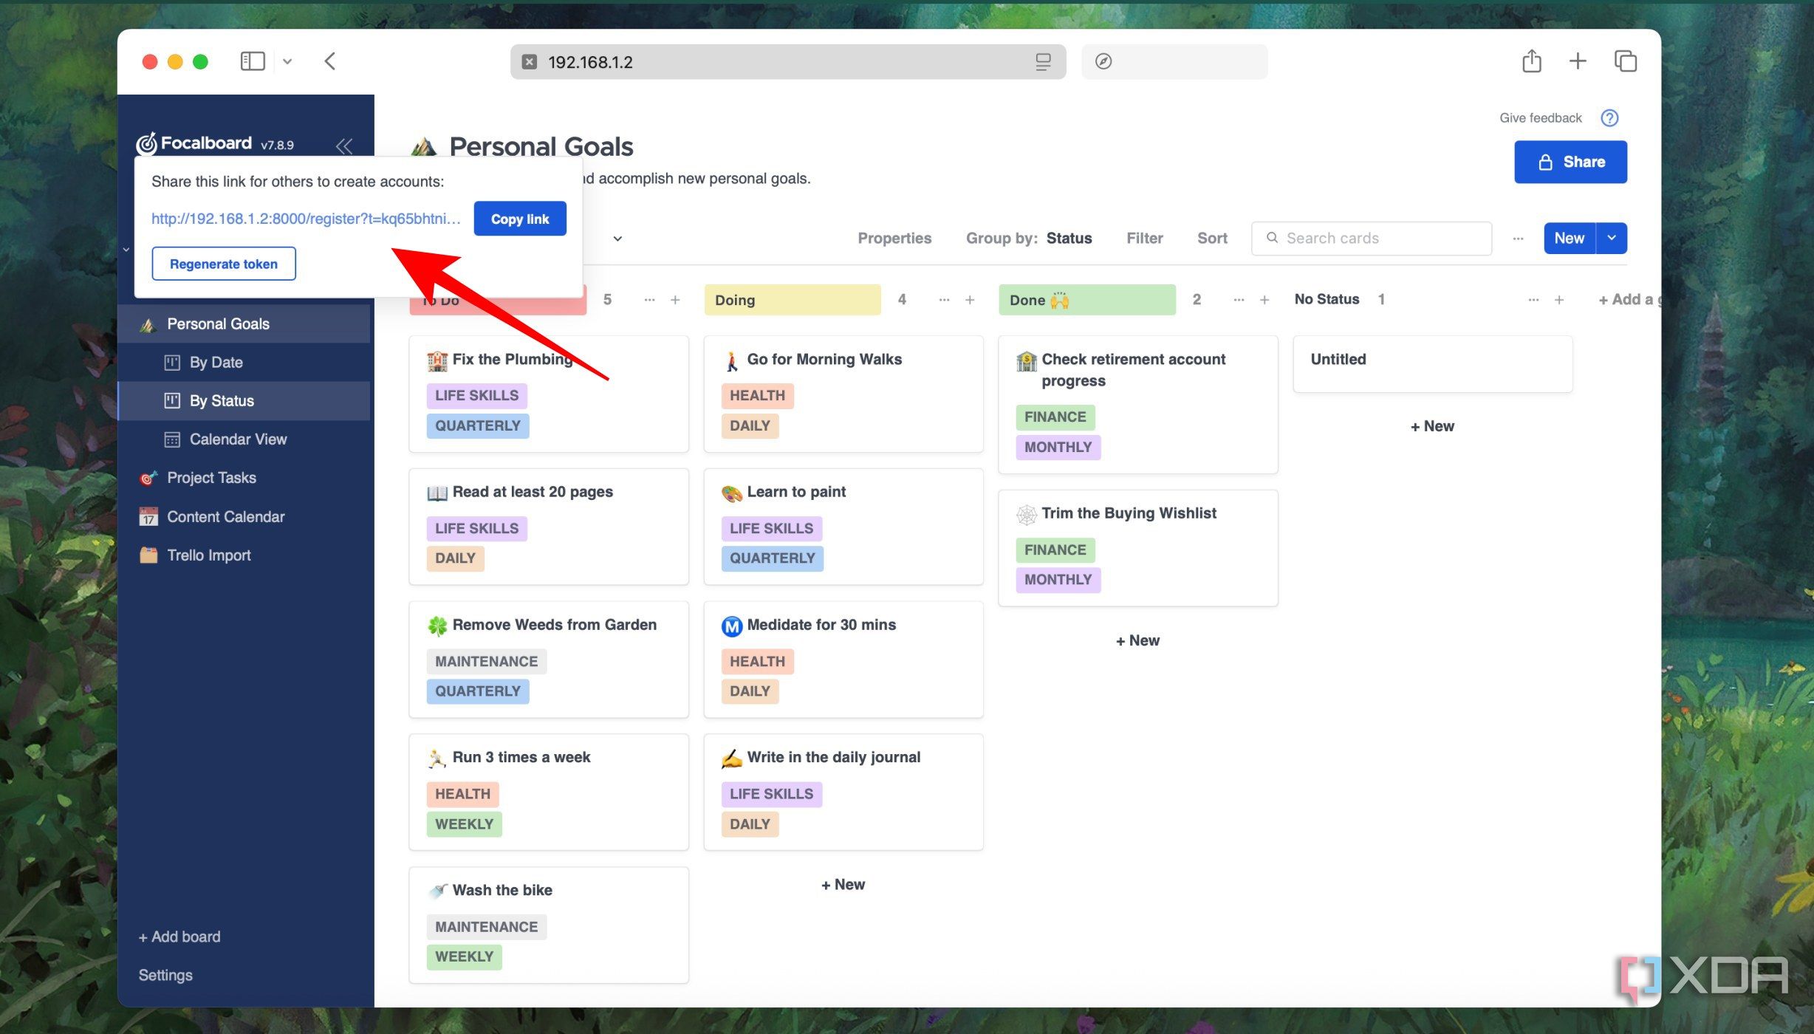Image resolution: width=1814 pixels, height=1034 pixels.
Task: Open the Group by Status dropdown
Action: pos(1029,239)
